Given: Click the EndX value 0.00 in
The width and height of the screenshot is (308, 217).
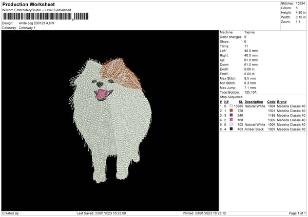Looking at the screenshot, I should pos(249,69).
